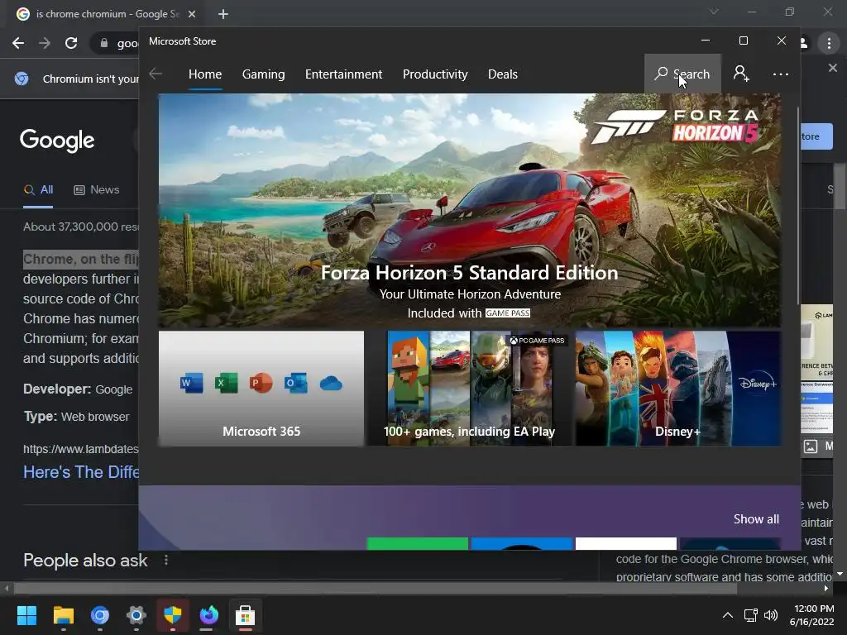Screen dimensions: 847x635
Task: Click the Chrome back navigation arrow
Action: [18, 43]
